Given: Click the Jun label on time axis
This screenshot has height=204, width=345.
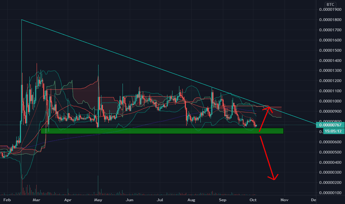Looking at the screenshot, I should (130, 200).
